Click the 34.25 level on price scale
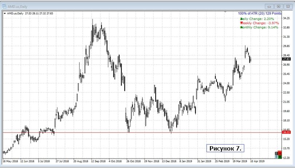This screenshot has height=168, width=295. click(286, 18)
